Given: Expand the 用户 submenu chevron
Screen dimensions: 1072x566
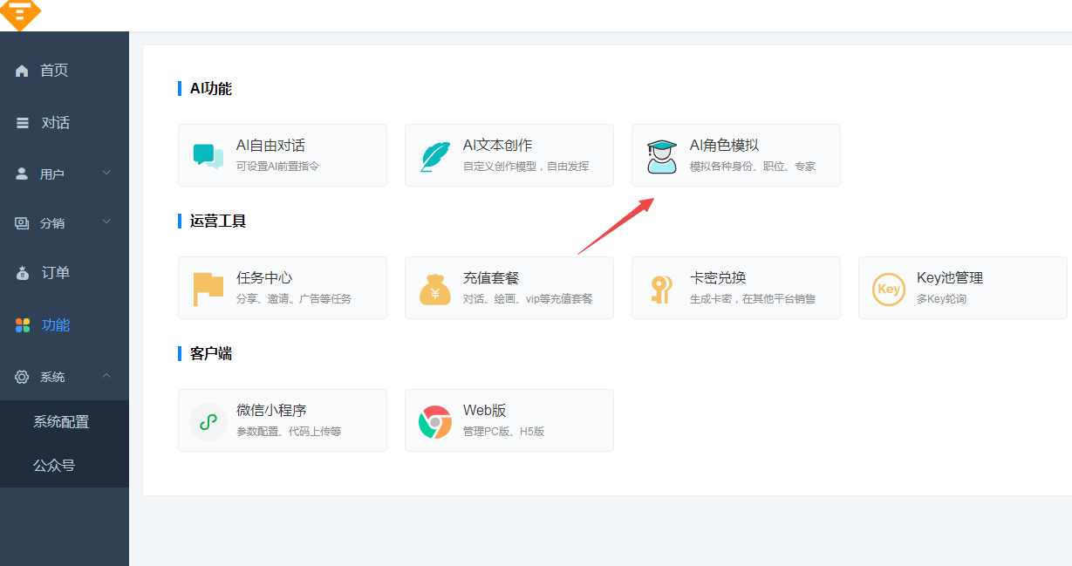Looking at the screenshot, I should pyautogui.click(x=106, y=173).
